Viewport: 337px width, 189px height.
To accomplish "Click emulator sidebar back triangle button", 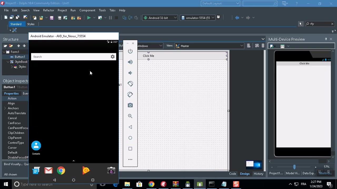I will tap(130, 127).
